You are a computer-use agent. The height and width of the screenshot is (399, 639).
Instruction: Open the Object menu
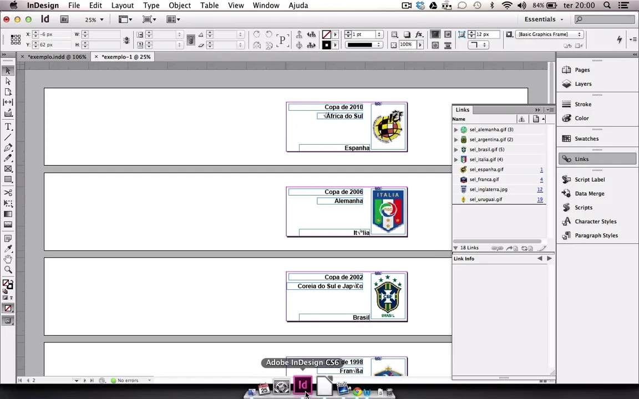(x=180, y=6)
